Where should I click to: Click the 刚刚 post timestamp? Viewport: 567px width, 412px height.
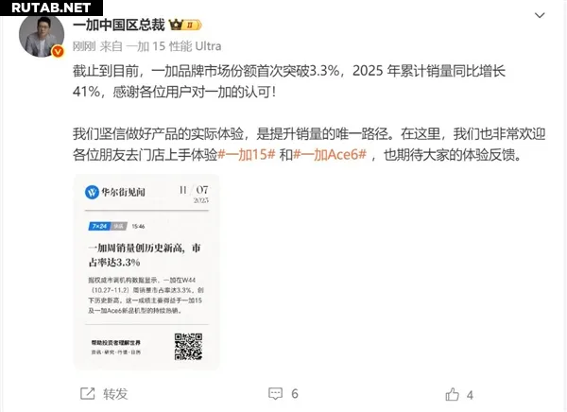coord(84,46)
